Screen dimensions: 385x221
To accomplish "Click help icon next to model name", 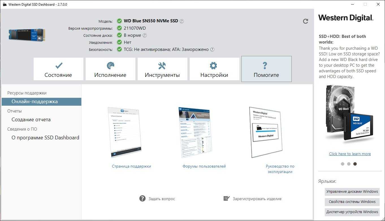I will pos(182,21).
